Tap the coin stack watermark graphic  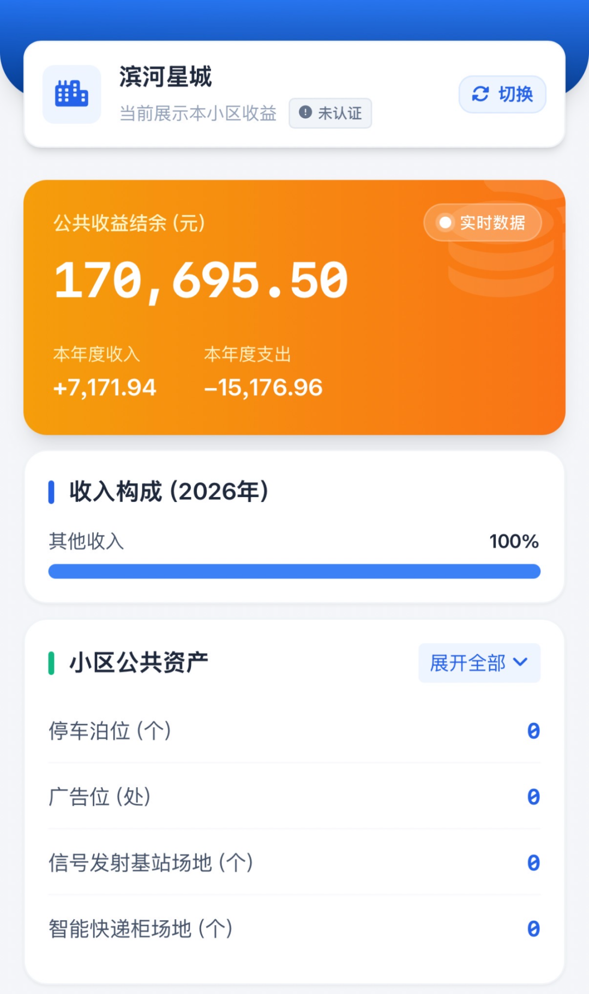point(504,240)
